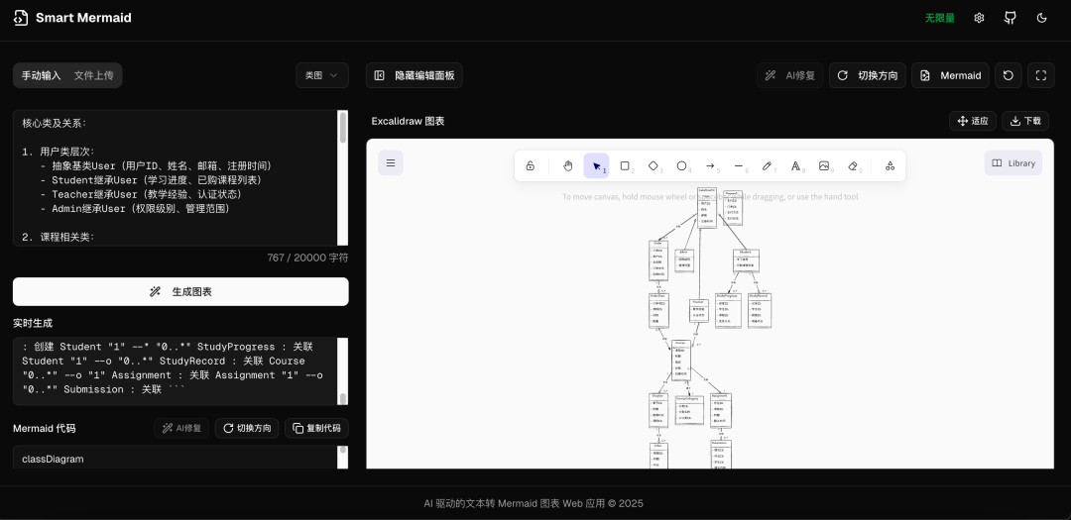
Task: Select the Text tool
Action: click(795, 165)
